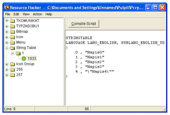This screenshot has width=170, height=115.
Task: Open the Help menu
Action: (49, 14)
